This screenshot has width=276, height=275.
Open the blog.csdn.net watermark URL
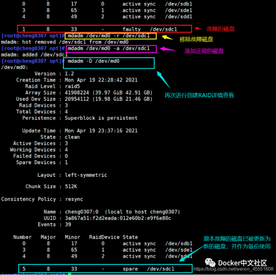point(234,269)
